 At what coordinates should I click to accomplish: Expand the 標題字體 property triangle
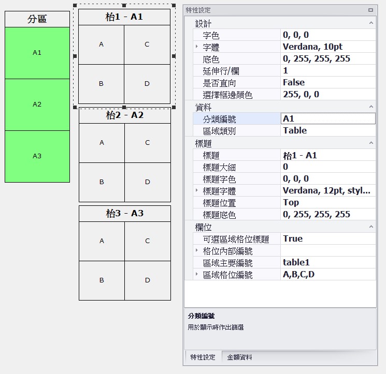197,191
